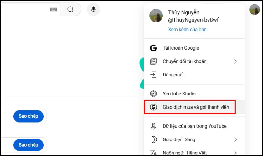Click the Google G logo icon
The width and height of the screenshot is (263, 156).
click(153, 48)
